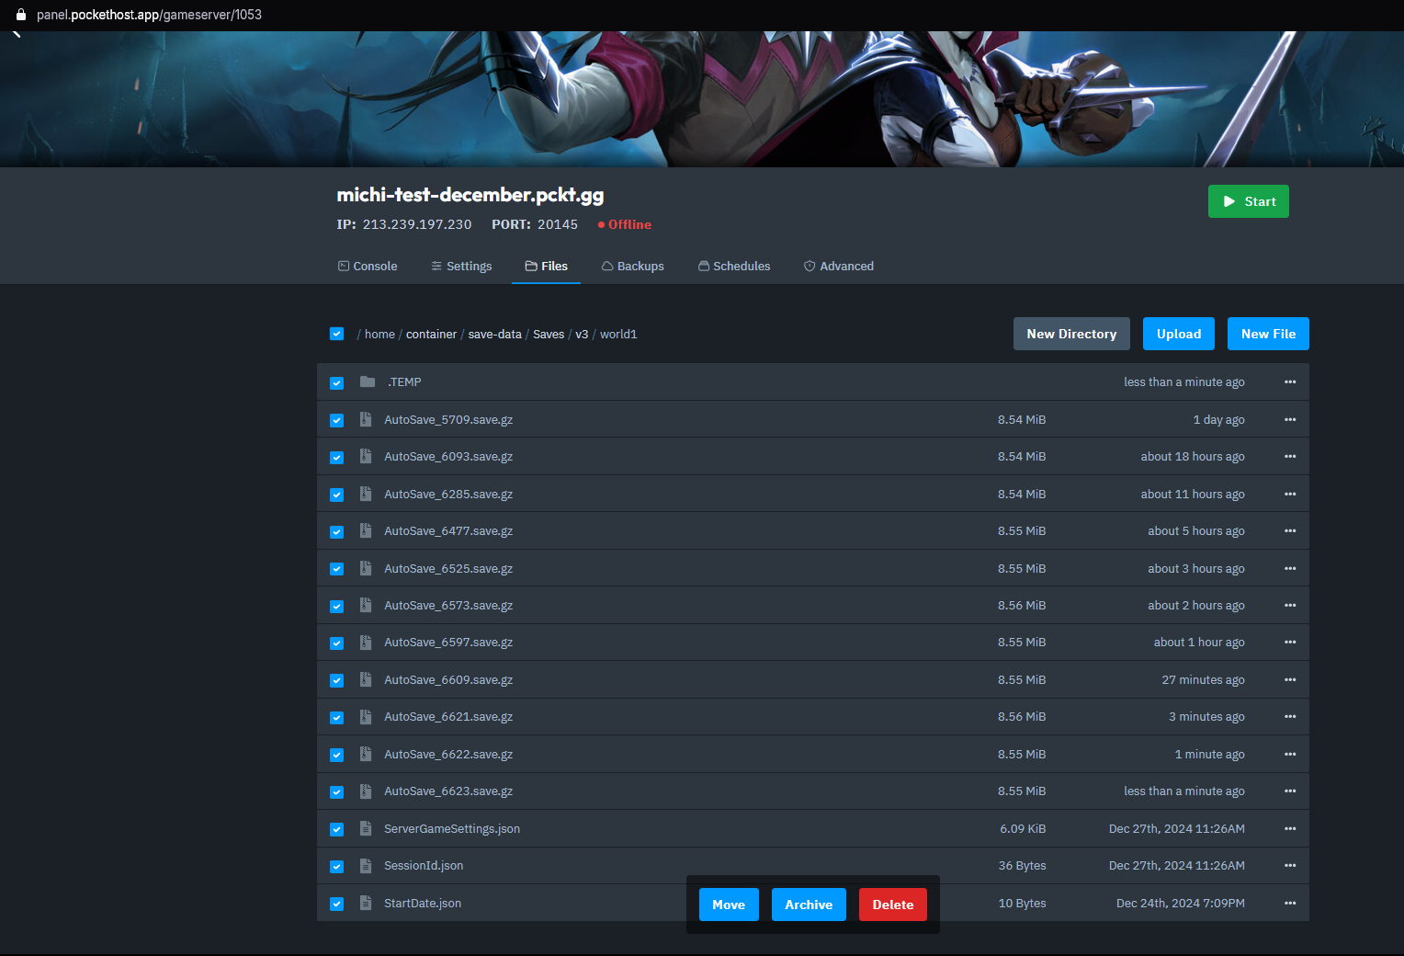The width and height of the screenshot is (1404, 956).
Task: Open the Schedules tab
Action: tap(734, 266)
